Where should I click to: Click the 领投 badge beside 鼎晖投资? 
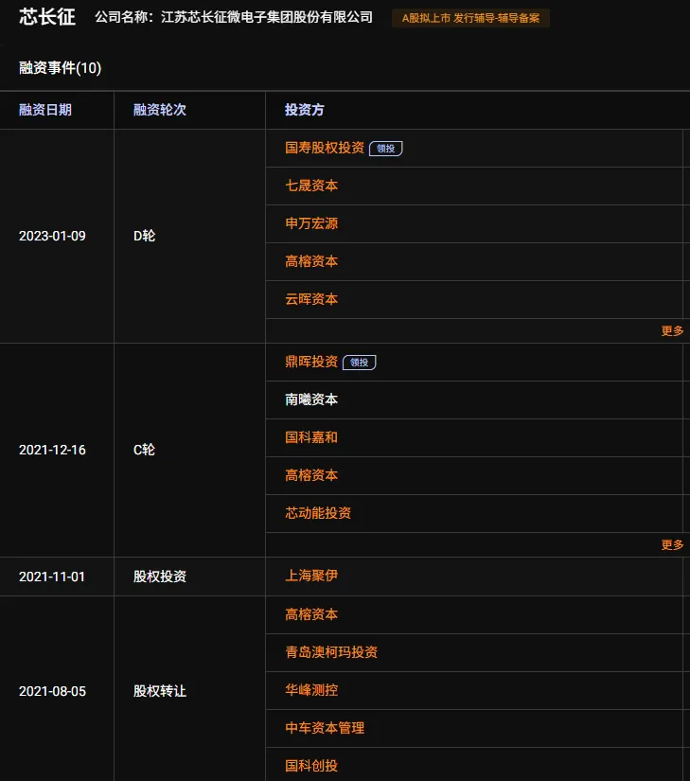(x=360, y=363)
